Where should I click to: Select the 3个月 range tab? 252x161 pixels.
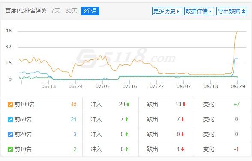[x=90, y=11]
